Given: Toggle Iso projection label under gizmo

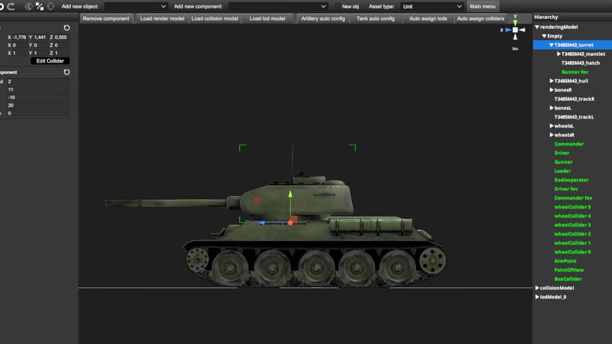Looking at the screenshot, I should click(515, 49).
